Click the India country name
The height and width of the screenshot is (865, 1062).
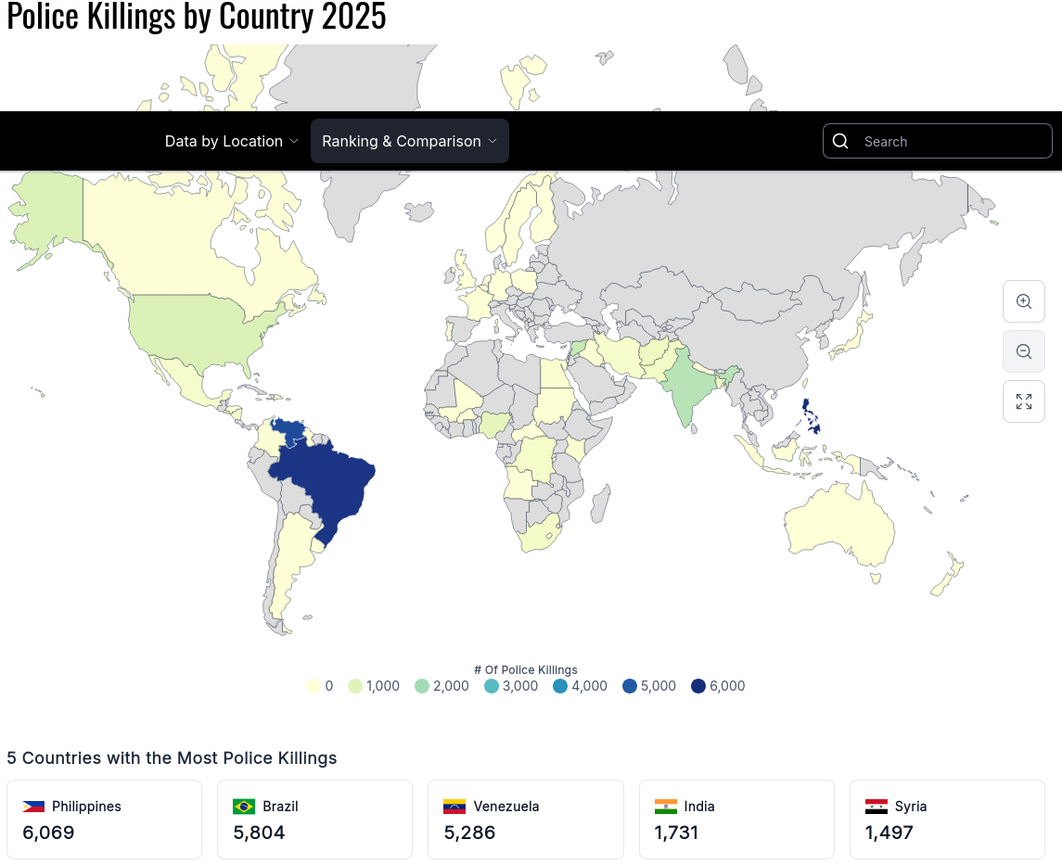(x=699, y=806)
